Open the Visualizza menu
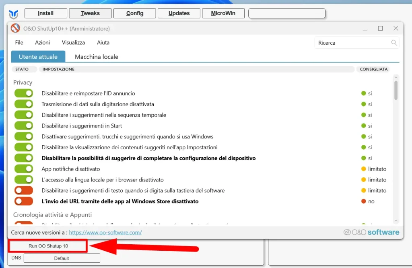Viewport: 412px width, 268px height. pyautogui.click(x=73, y=43)
